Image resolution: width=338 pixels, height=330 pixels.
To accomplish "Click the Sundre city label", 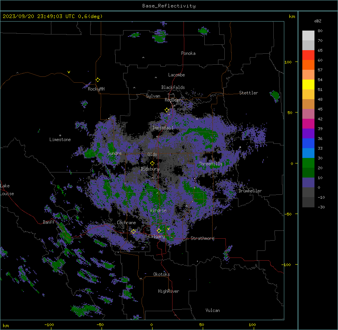I will click(114, 153).
